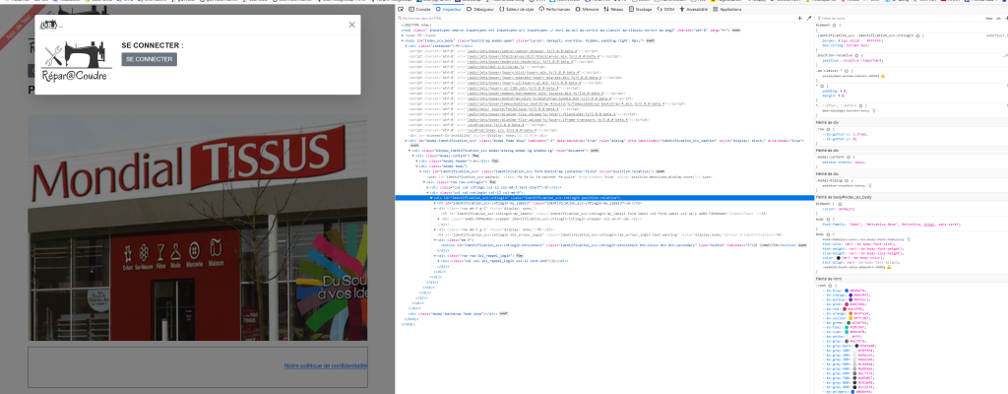The height and width of the screenshot is (394, 1008).
Task: Collapse the highlighted identification_scx-cntlogin node
Action: 432,198
